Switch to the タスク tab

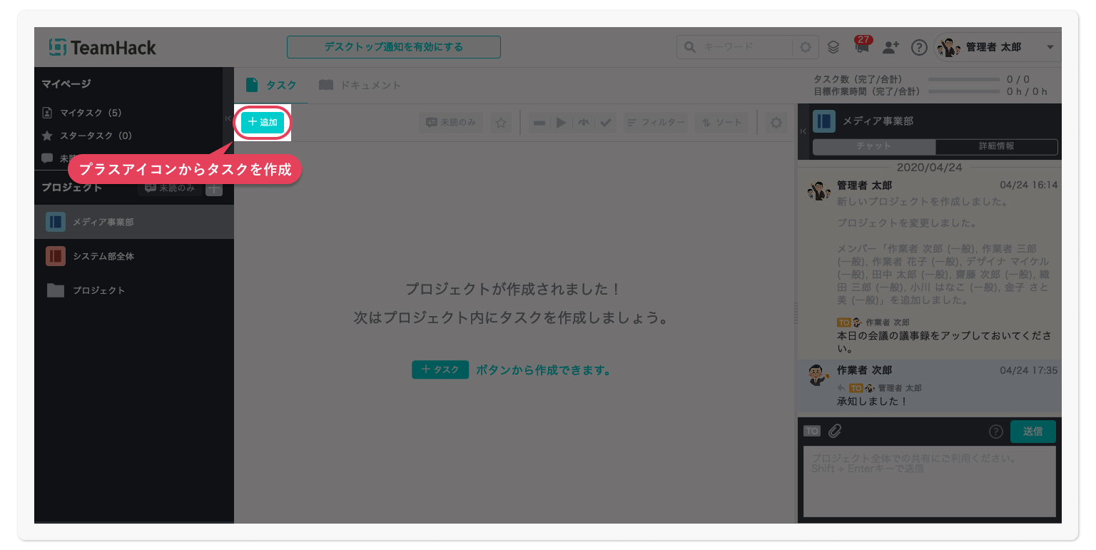click(271, 85)
